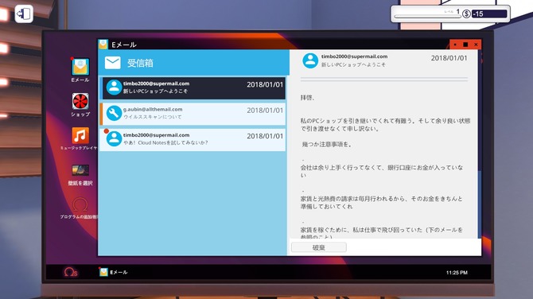The width and height of the screenshot is (533, 299).
Task: Minimize the Eメール window
Action: coord(455,45)
